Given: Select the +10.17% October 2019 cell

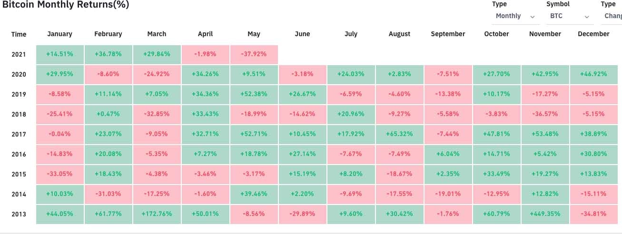Looking at the screenshot, I should [x=496, y=94].
